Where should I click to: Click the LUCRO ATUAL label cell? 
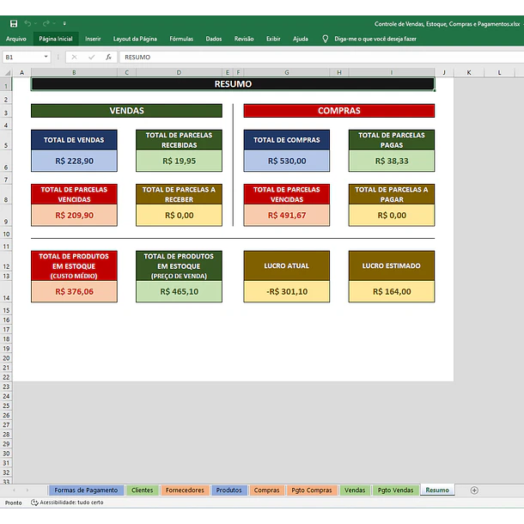coord(287,265)
